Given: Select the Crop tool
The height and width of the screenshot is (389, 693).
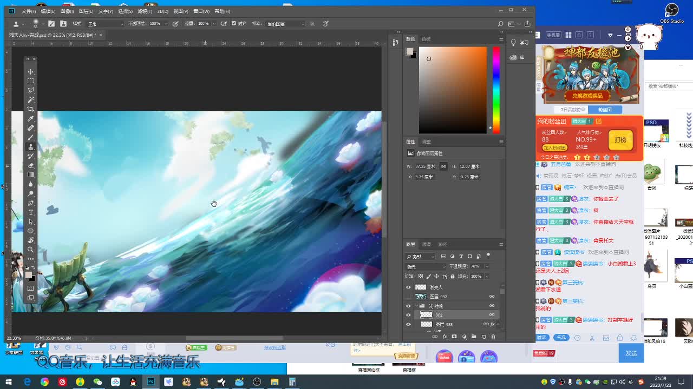Looking at the screenshot, I should (31, 109).
